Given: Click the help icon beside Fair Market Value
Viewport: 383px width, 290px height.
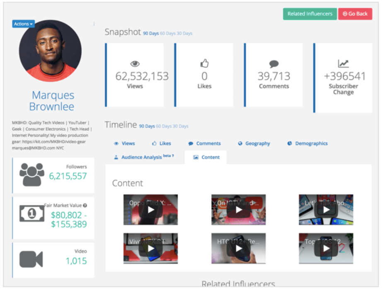Looking at the screenshot, I should [x=85, y=205].
